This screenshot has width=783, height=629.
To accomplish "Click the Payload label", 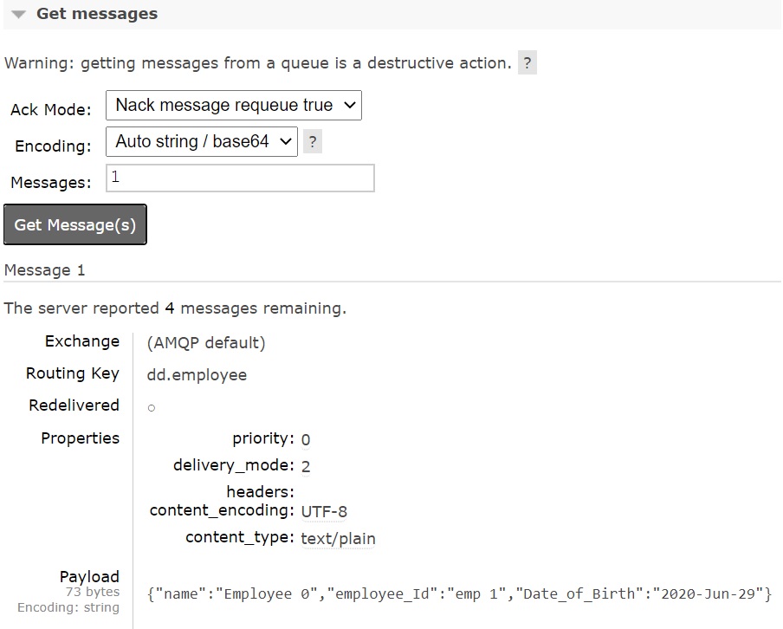I will [x=89, y=577].
